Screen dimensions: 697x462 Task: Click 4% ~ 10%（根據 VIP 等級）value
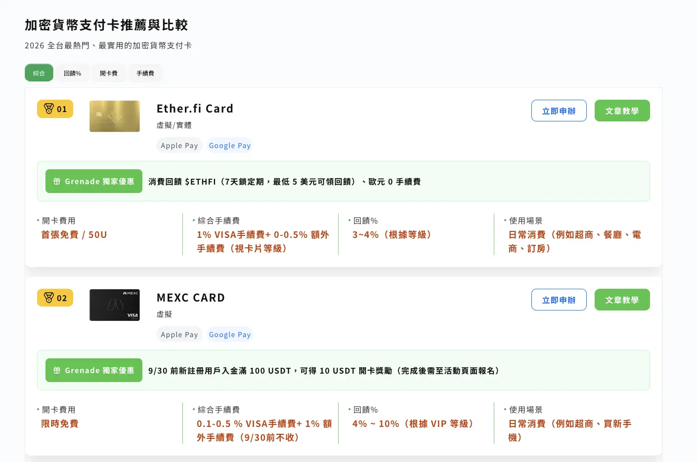415,424
